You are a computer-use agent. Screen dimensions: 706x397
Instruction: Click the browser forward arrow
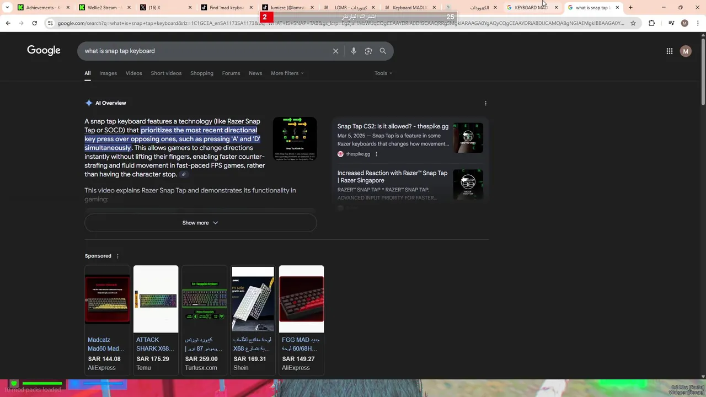pyautogui.click(x=21, y=23)
